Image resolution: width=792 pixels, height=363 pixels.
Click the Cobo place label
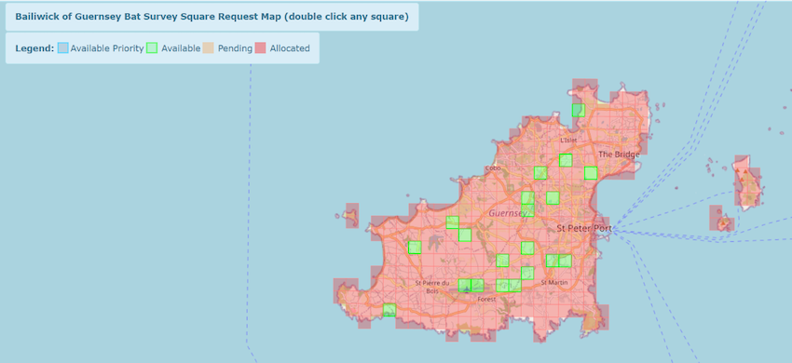493,168
